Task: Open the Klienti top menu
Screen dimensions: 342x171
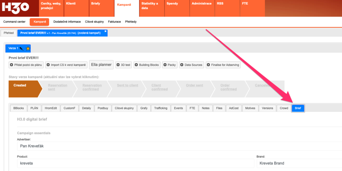Action: pos(70,4)
